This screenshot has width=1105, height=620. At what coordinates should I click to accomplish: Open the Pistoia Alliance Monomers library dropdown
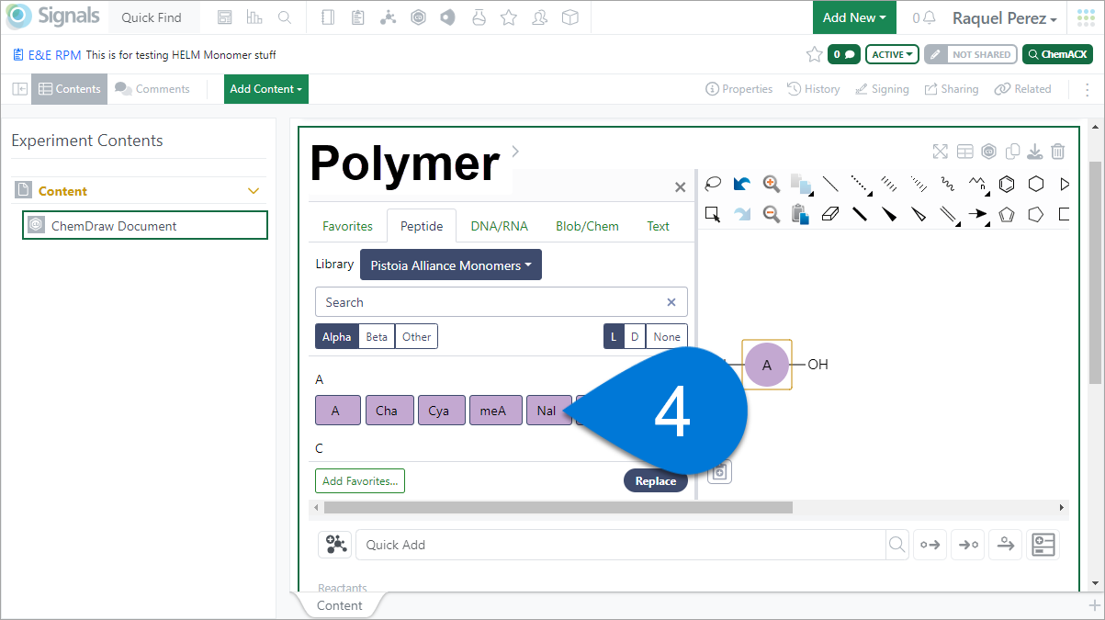click(451, 265)
